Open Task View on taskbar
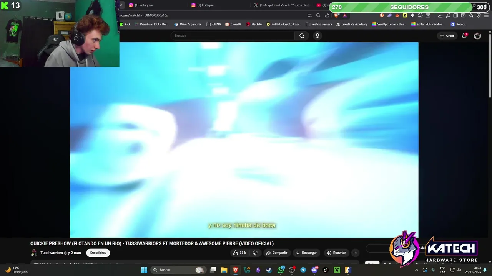Viewport: 492px width, 276px height. coord(213,270)
